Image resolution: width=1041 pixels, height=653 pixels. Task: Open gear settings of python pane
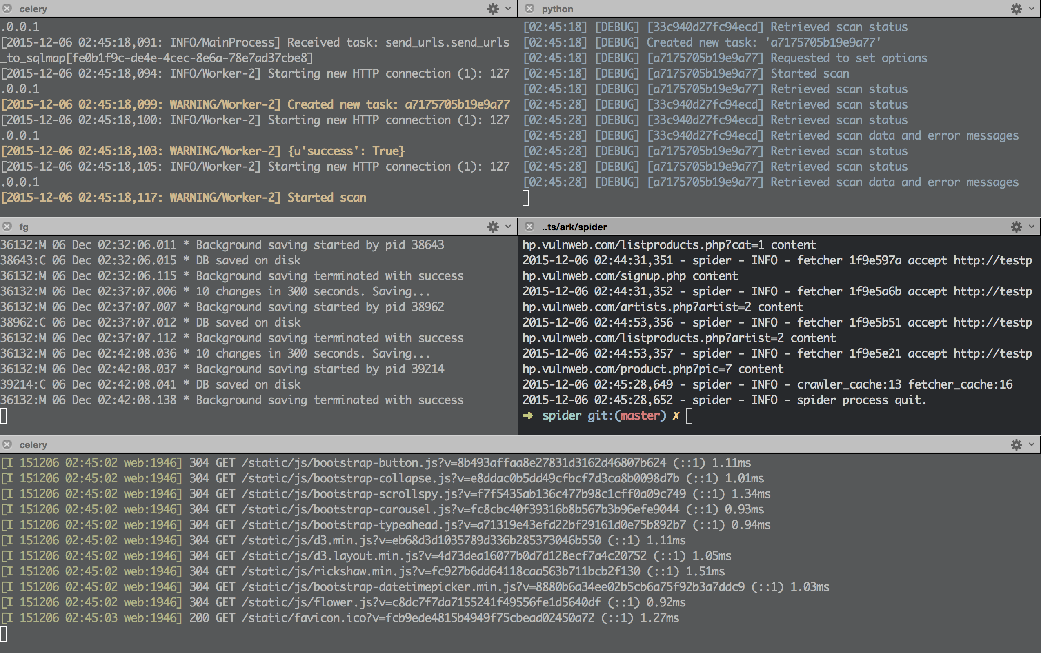[1016, 9]
